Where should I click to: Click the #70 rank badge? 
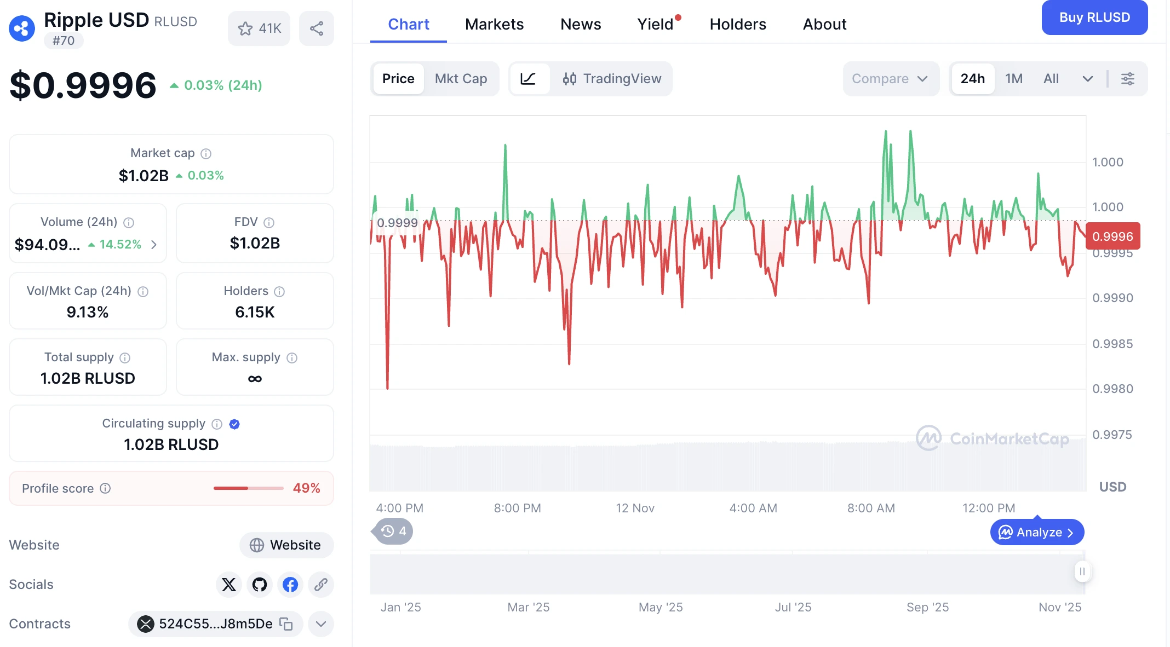click(64, 41)
